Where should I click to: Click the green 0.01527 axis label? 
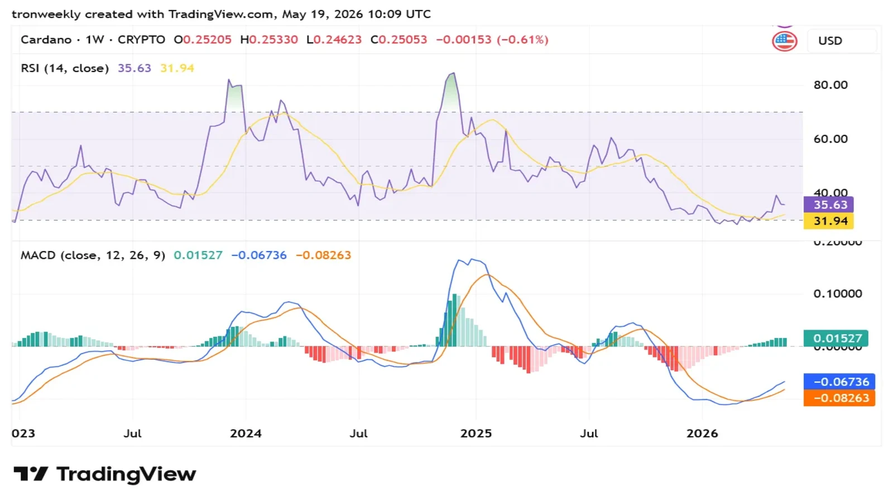point(836,338)
